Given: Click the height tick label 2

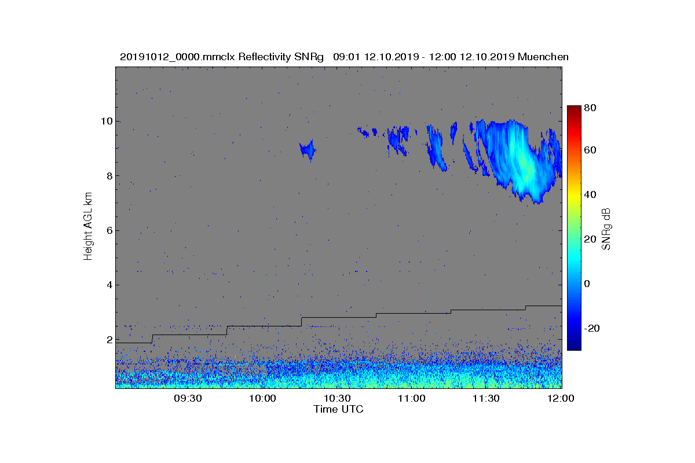Looking at the screenshot, I should pyautogui.click(x=109, y=340).
